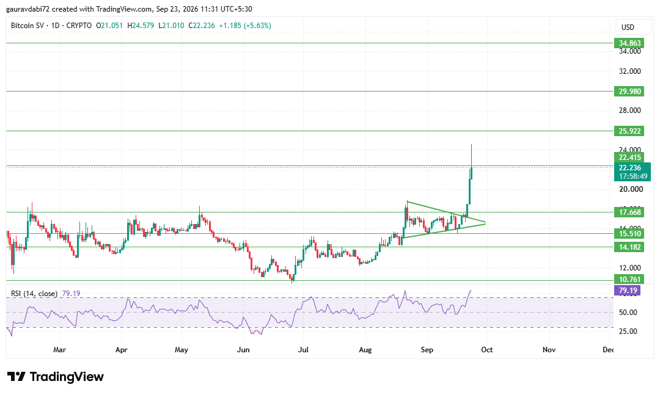The height and width of the screenshot is (395, 660).
Task: Click the Apr label on time axis
Action: coord(121,350)
